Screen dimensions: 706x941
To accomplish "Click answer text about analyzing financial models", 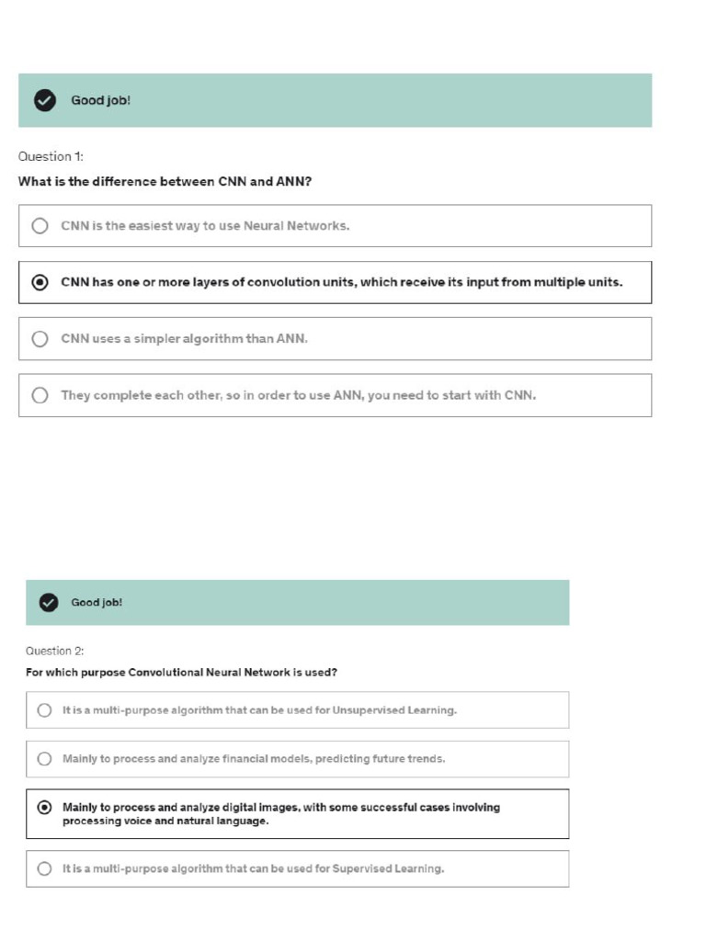I will 254,759.
